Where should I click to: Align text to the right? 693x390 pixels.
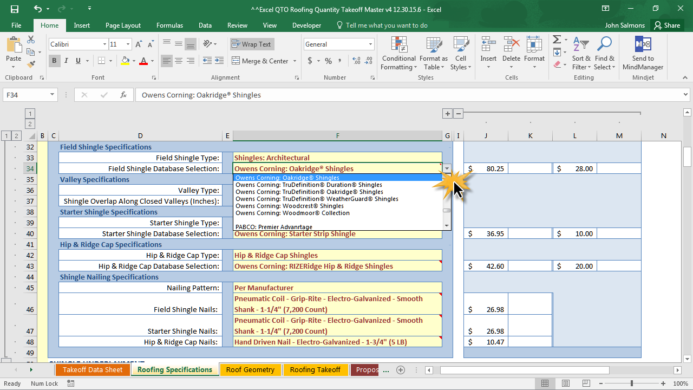(190, 61)
